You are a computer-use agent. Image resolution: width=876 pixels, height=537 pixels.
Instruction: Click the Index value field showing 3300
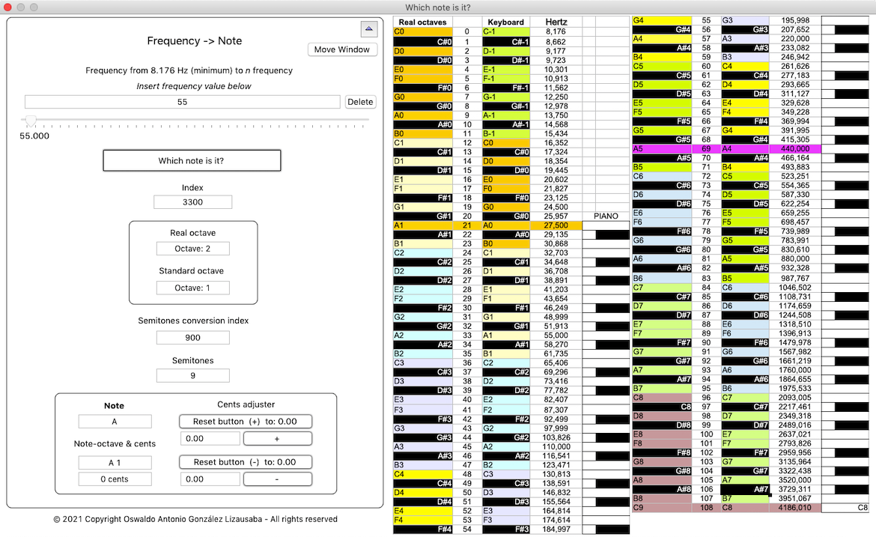pos(192,202)
